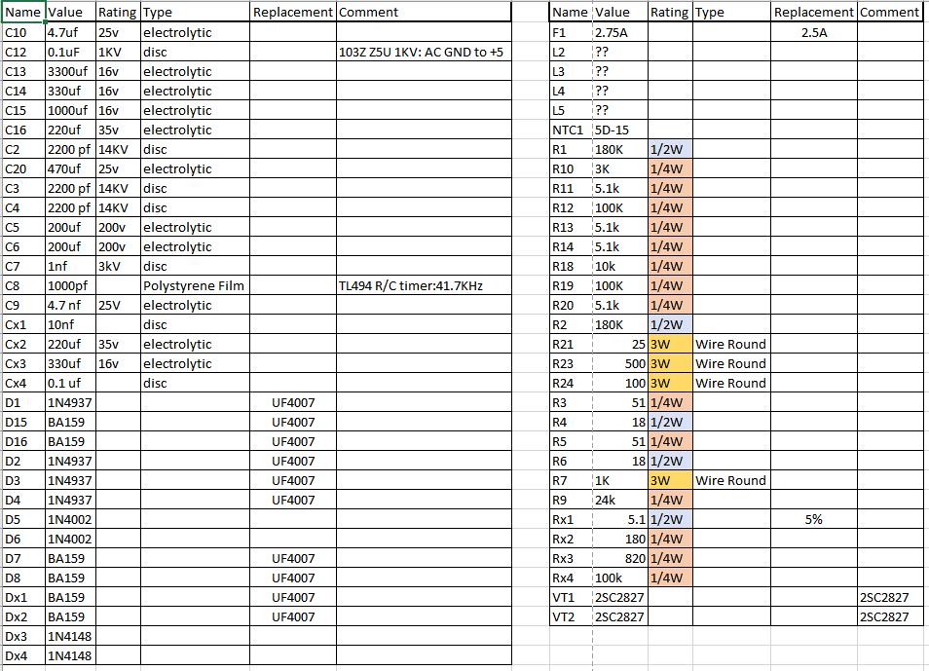Click the right table's Rating header
This screenshot has width=929, height=671.
pos(670,13)
